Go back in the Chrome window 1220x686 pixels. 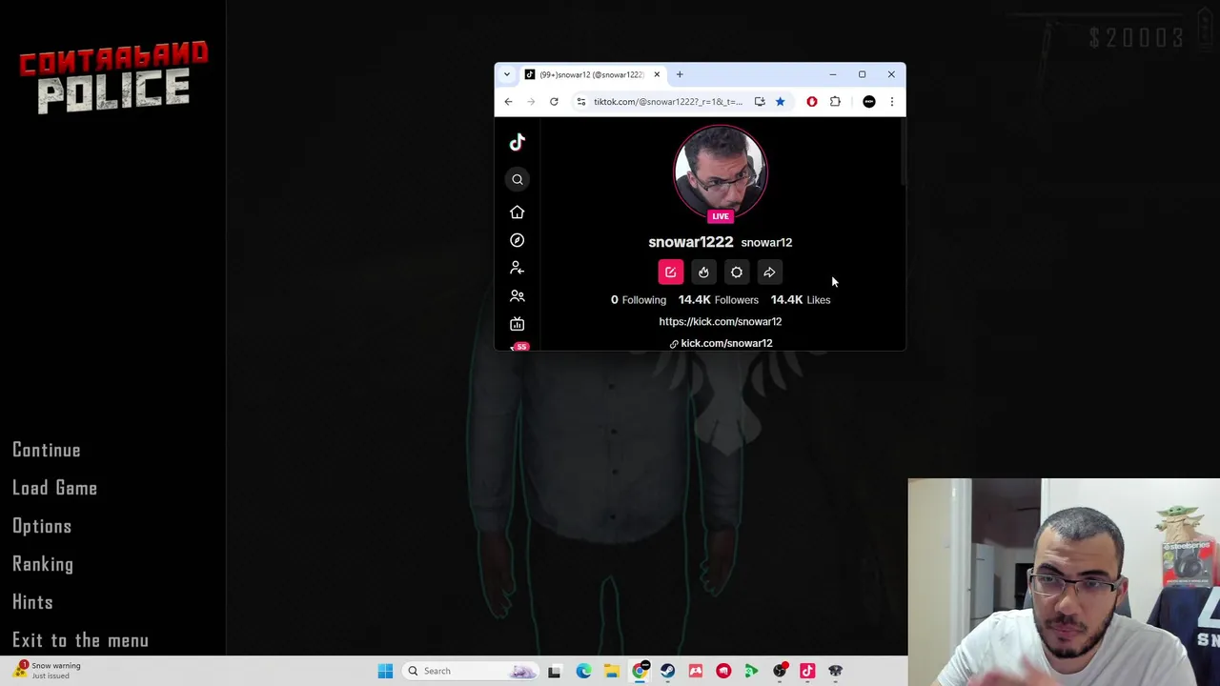tap(508, 101)
